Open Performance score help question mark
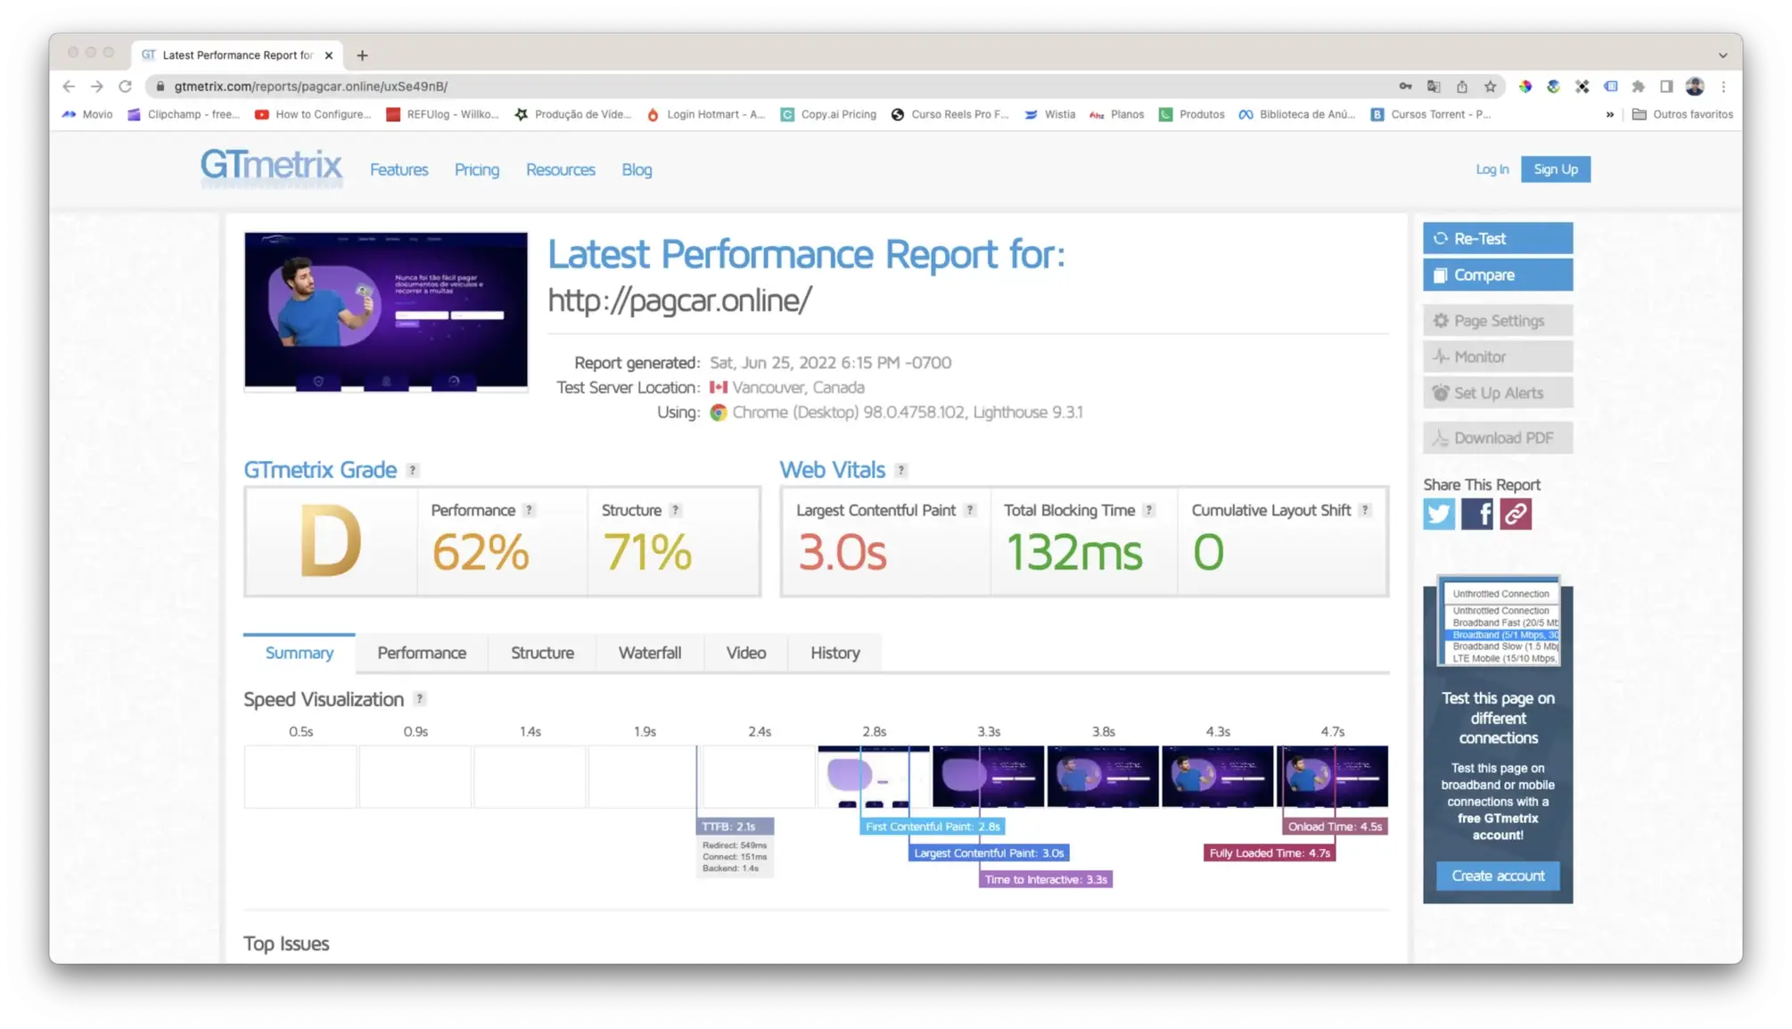1792x1029 pixels. (x=529, y=510)
